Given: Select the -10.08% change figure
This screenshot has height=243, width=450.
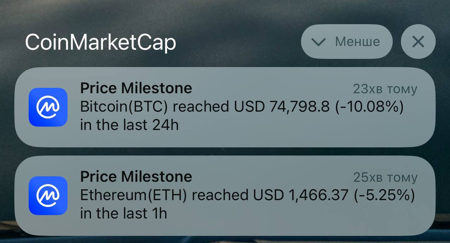Looking at the screenshot, I should click(369, 107).
